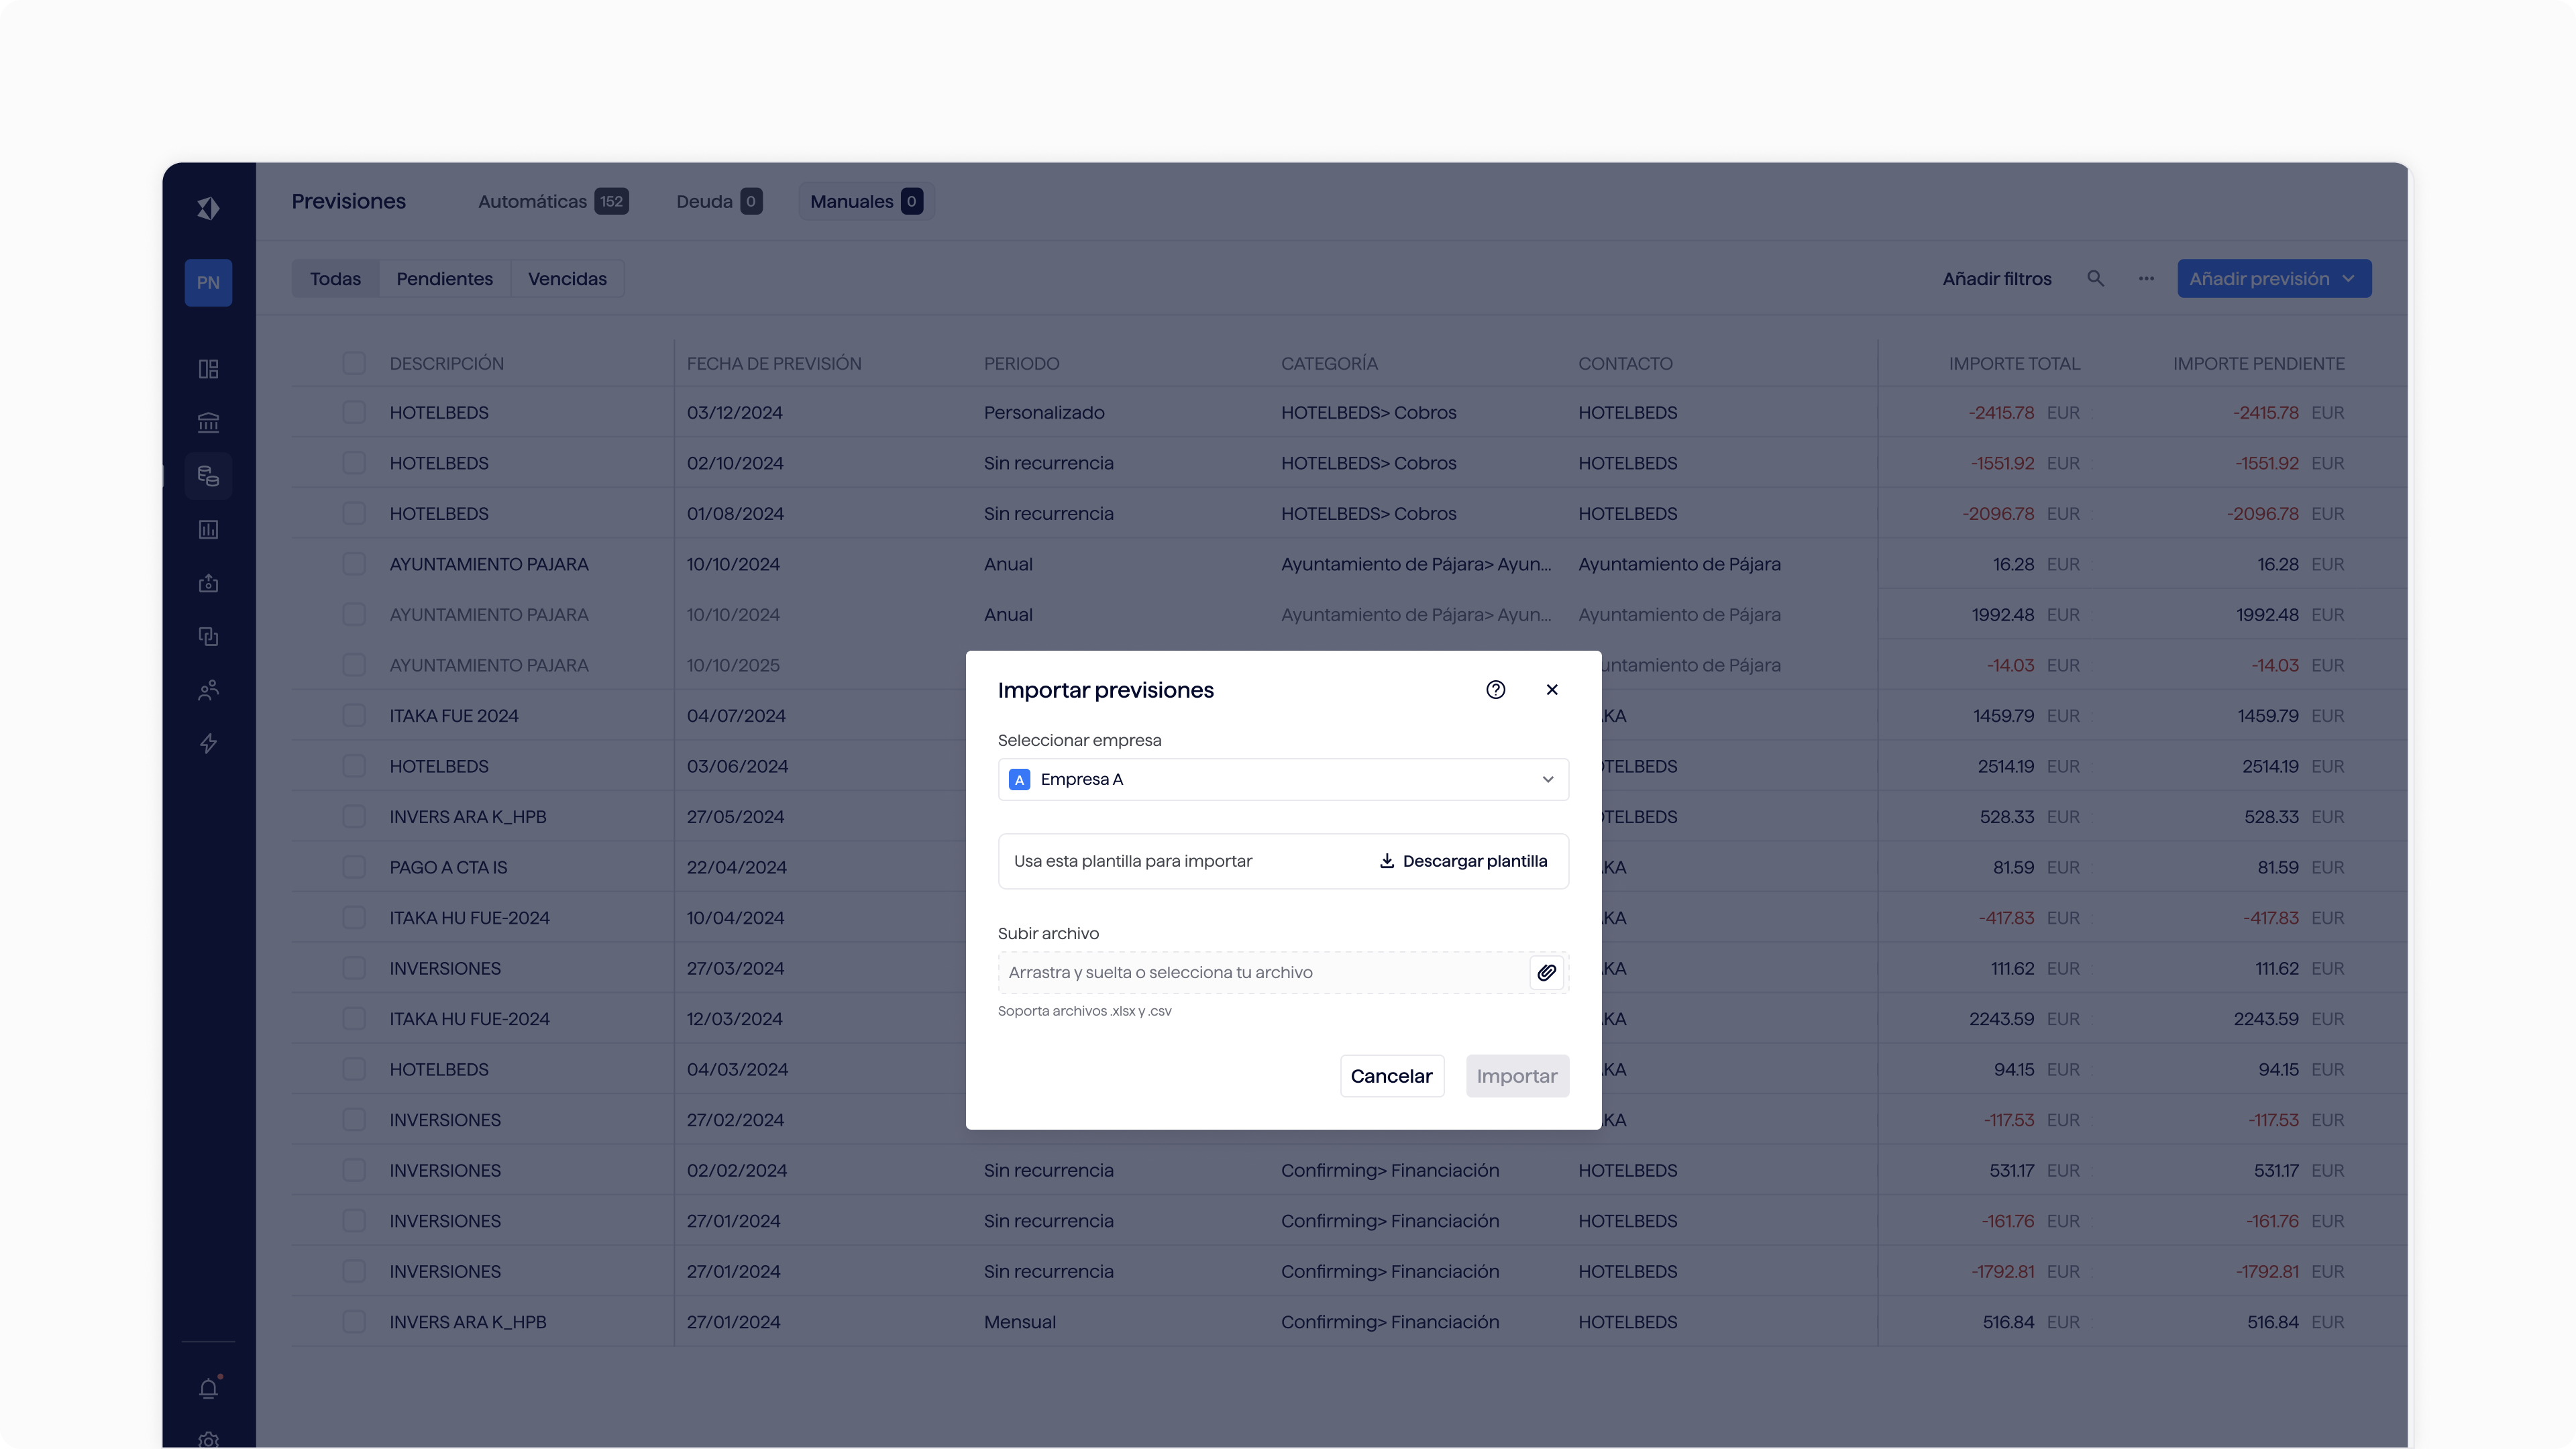
Task: Check the PAGO A CTA IS row checkbox
Action: (x=354, y=867)
